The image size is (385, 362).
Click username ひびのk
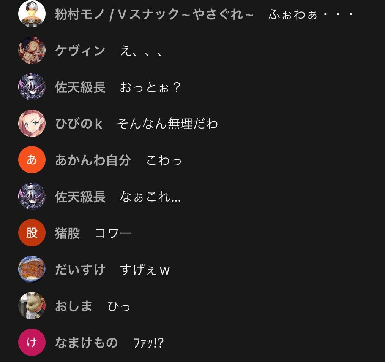tap(79, 124)
